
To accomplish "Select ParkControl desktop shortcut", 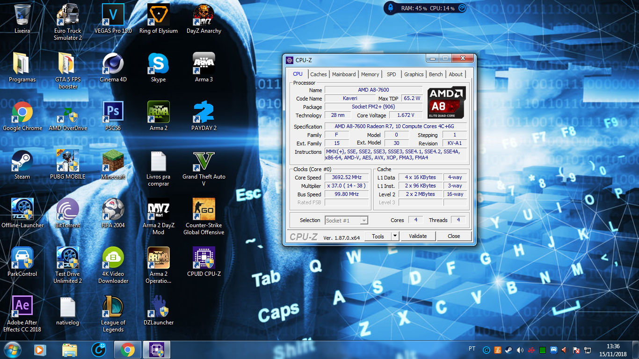I will tap(22, 262).
